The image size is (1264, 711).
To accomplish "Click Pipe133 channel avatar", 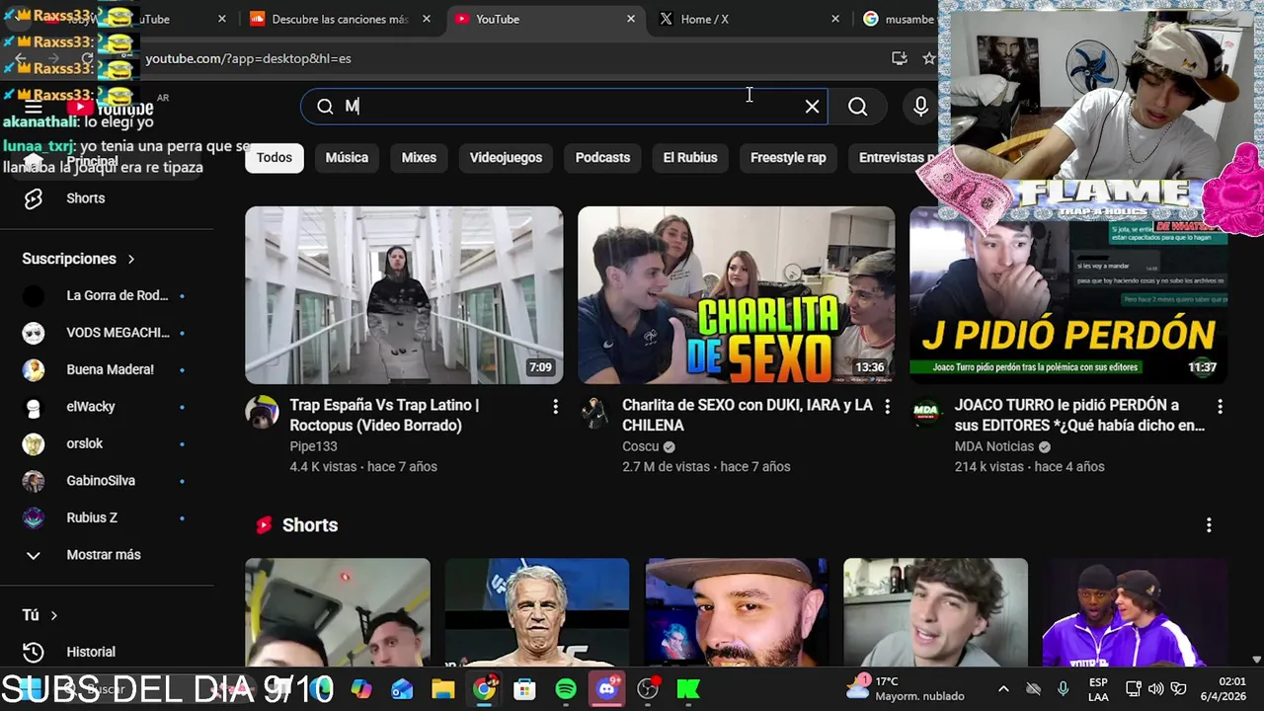I will pos(262,412).
